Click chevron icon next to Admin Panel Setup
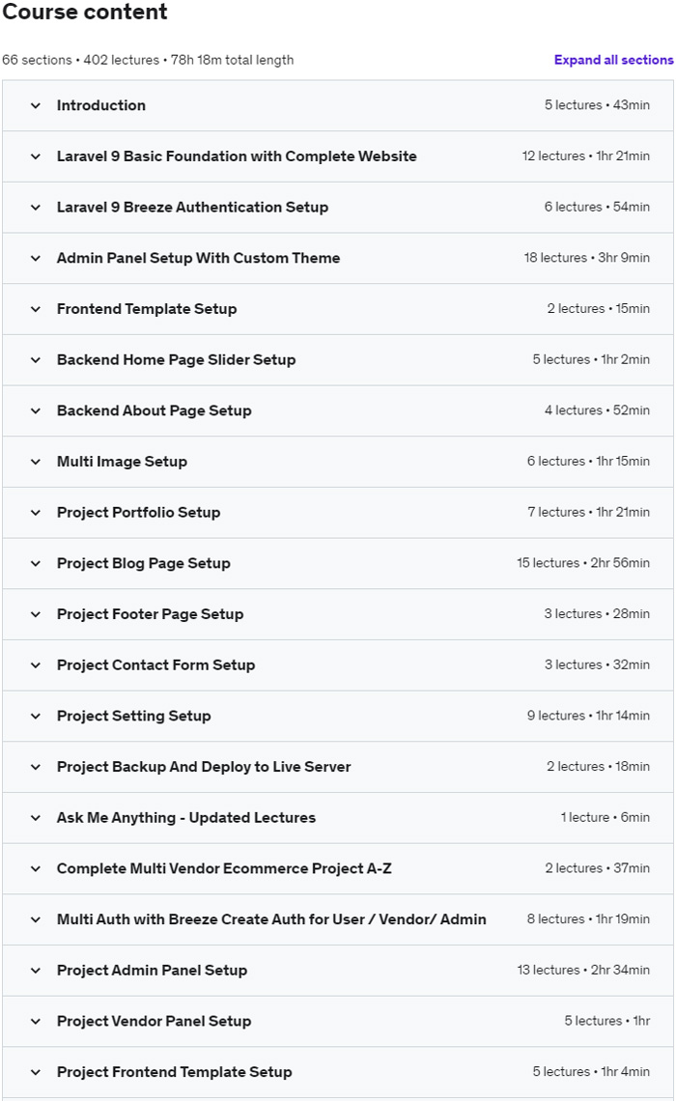Viewport: 676px width, 1101px height. (36, 258)
